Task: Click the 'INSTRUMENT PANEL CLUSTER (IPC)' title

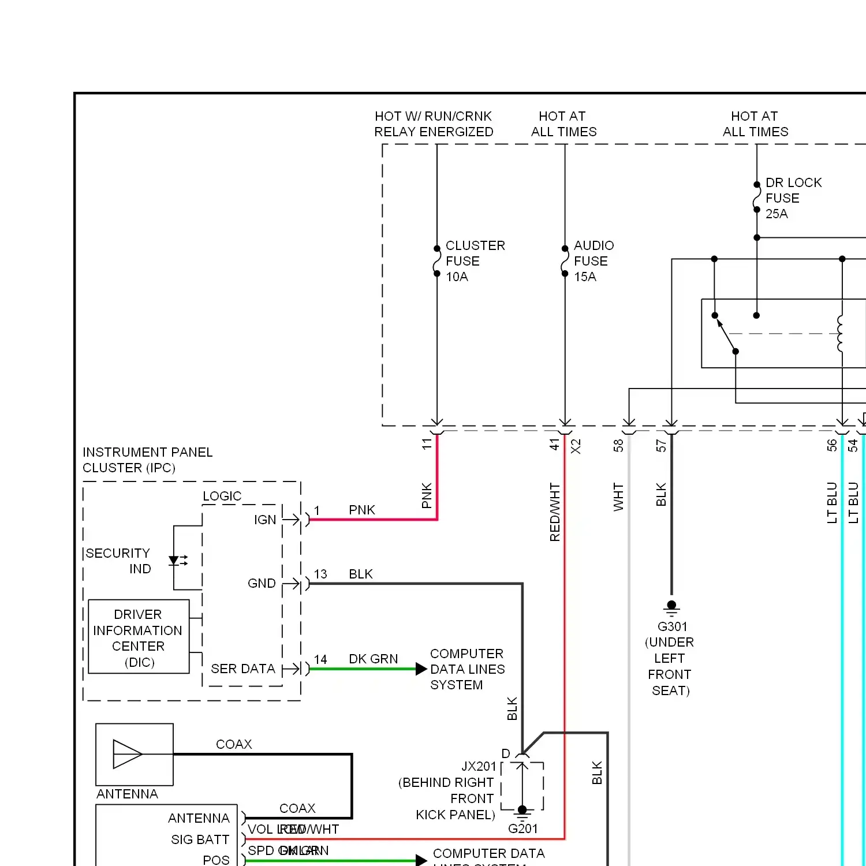Action: pos(147,460)
